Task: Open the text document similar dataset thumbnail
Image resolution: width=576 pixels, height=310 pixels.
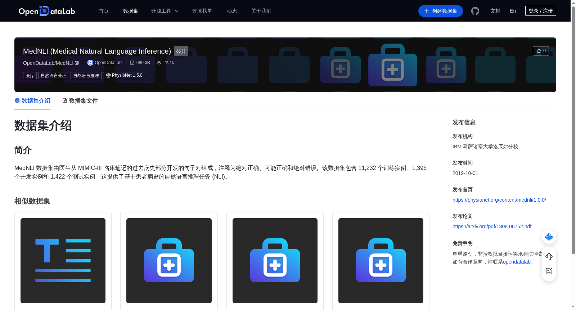Action: point(63,261)
